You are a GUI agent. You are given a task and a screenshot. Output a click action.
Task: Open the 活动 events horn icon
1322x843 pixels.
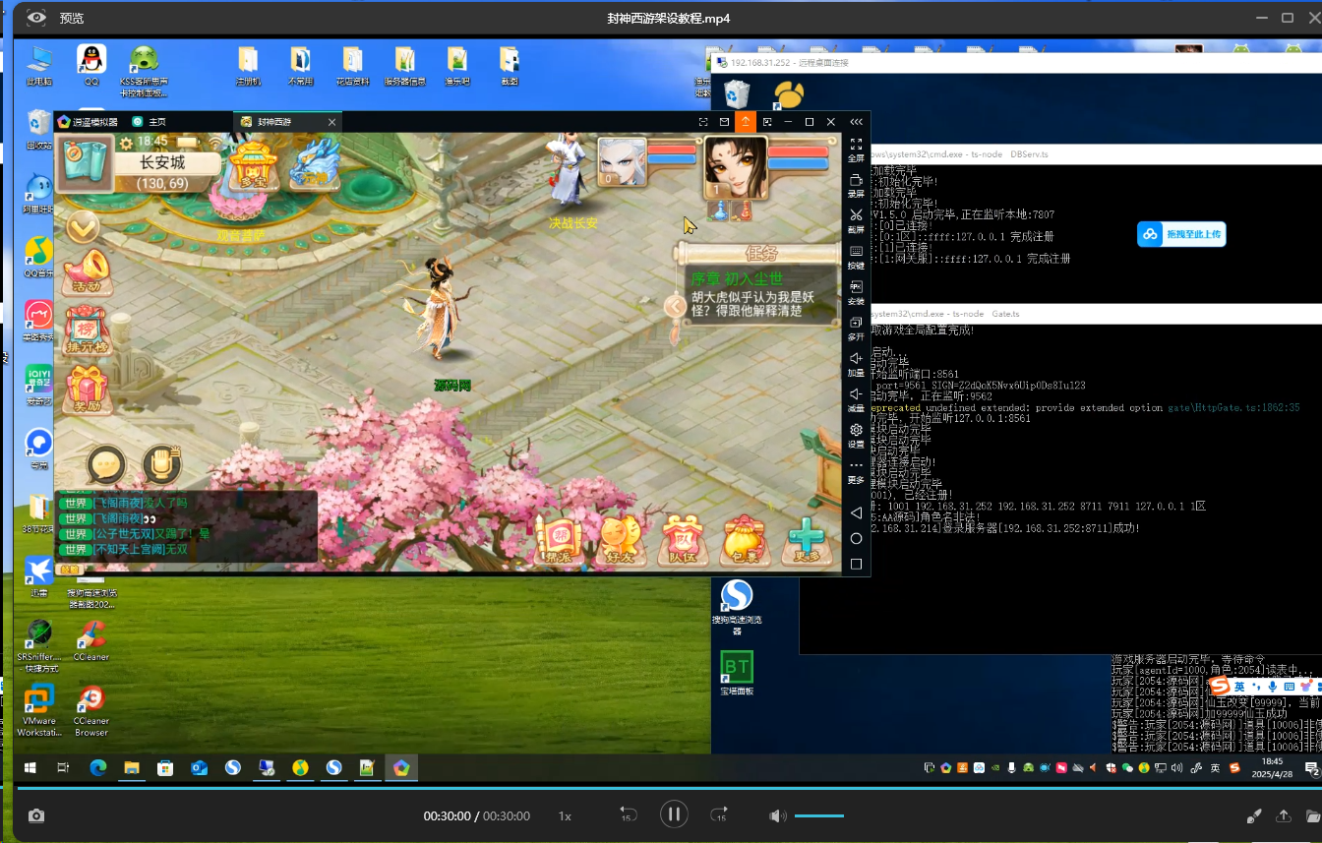(87, 272)
